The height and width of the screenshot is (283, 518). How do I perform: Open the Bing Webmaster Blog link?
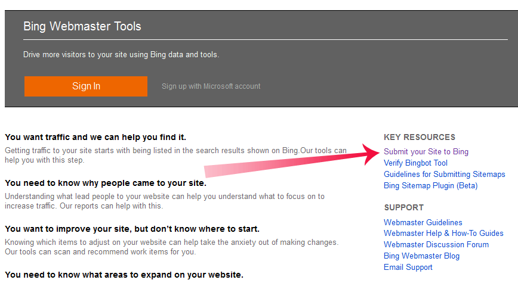tap(421, 256)
